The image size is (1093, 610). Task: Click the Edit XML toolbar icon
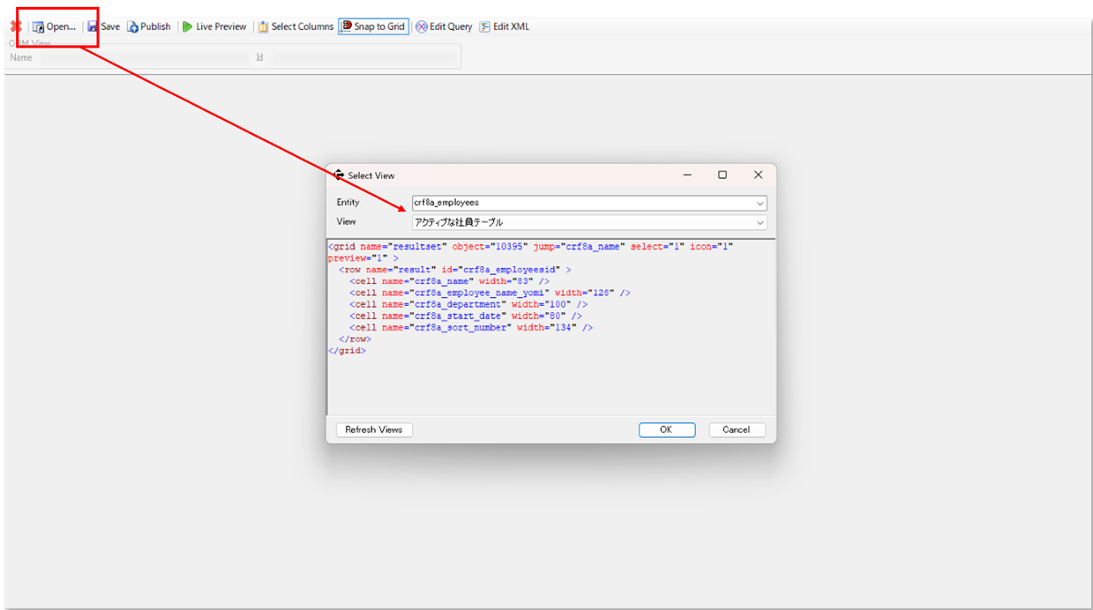485,26
